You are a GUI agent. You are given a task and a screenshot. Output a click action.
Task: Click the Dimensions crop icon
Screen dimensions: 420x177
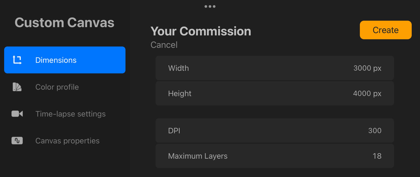17,60
